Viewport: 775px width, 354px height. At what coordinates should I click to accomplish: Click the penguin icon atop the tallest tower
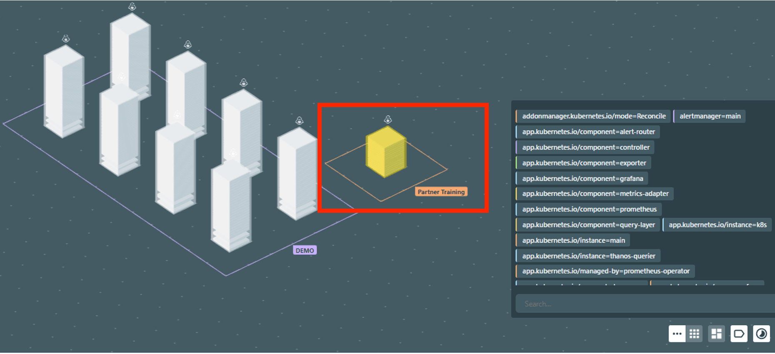point(132,7)
